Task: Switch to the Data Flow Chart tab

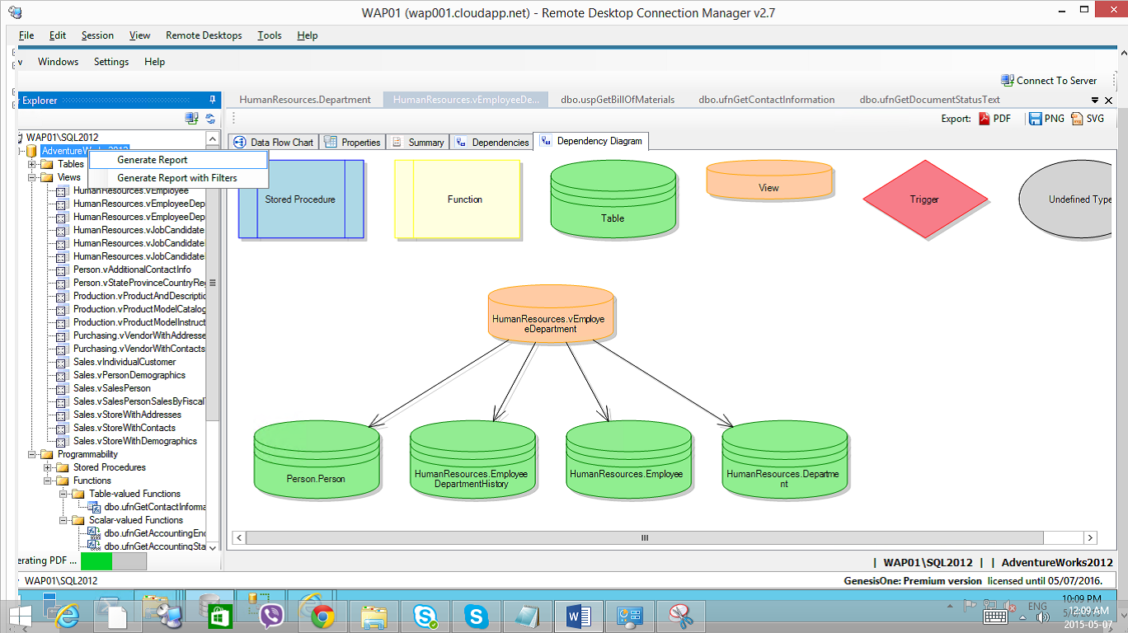Action: (274, 142)
